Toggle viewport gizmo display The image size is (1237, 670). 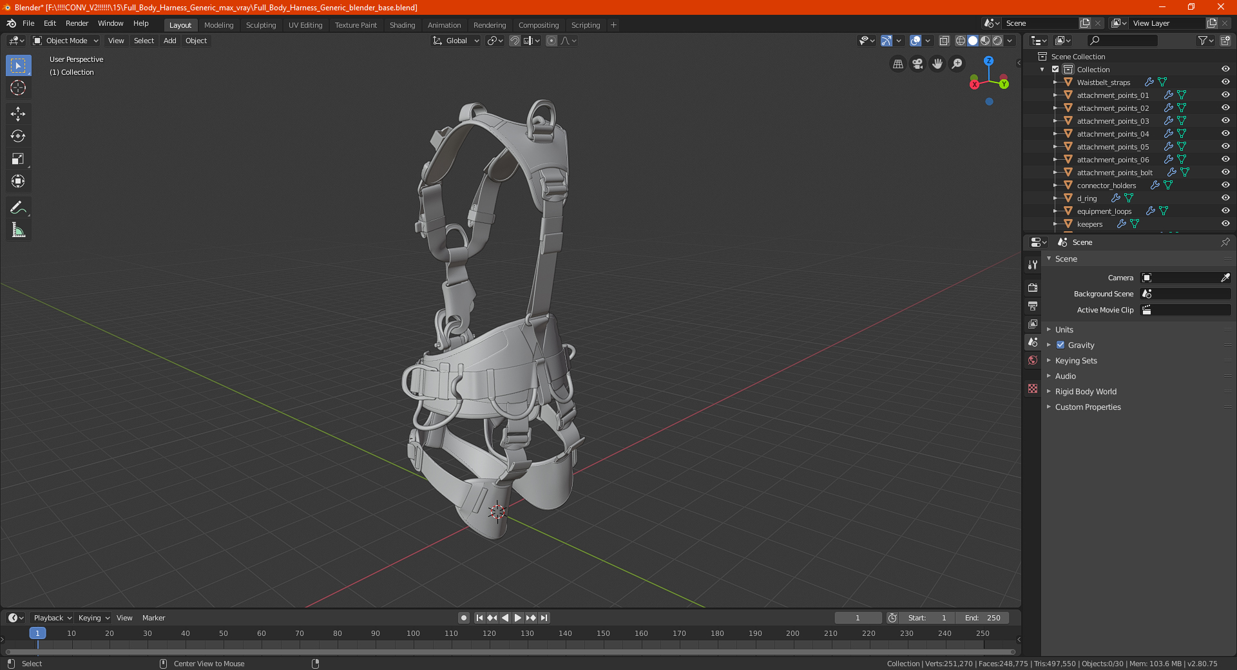click(887, 41)
